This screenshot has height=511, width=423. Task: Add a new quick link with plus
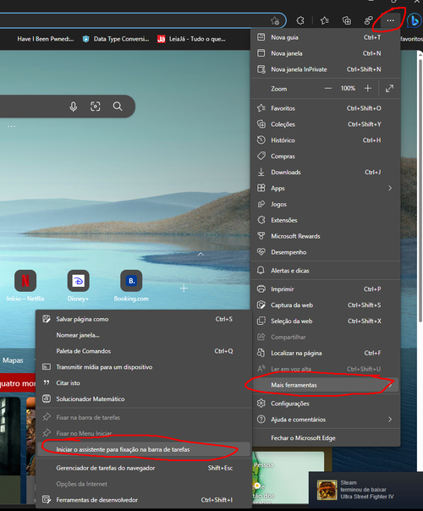pyautogui.click(x=184, y=288)
